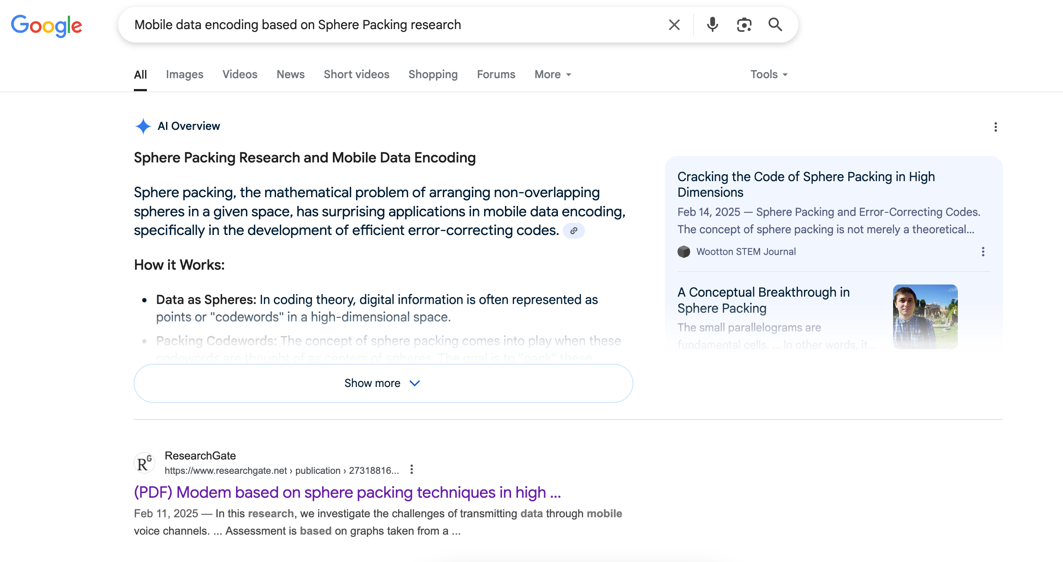Click the ResearchGate favicon
The width and height of the screenshot is (1063, 562).
point(144,463)
